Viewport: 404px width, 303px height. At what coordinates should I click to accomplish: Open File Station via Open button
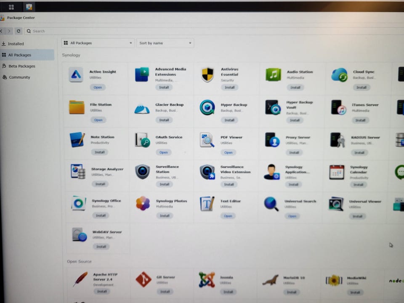tap(98, 120)
